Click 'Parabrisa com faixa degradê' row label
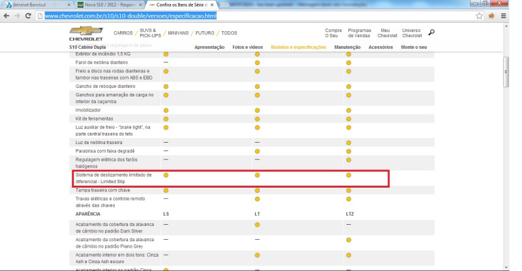 tap(105, 151)
